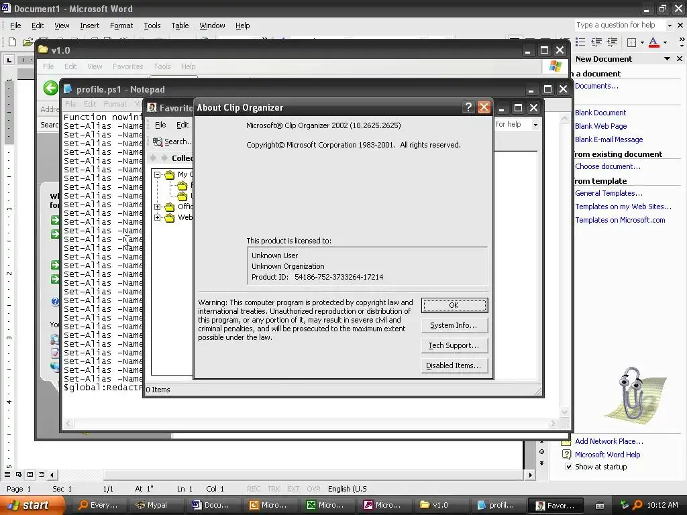Click the Windows flag logo in v1.0 window
This screenshot has height=515, width=687.
pyautogui.click(x=555, y=66)
